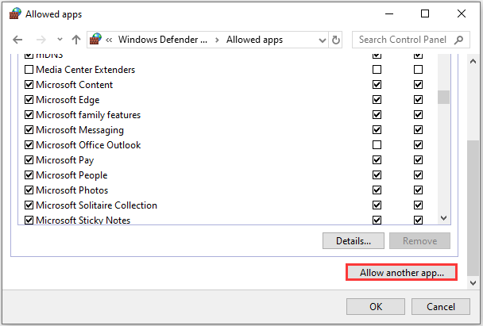Open the breadcrumb arrow after Windows Defender
Viewport: 483px width, 326px height.
(x=217, y=40)
